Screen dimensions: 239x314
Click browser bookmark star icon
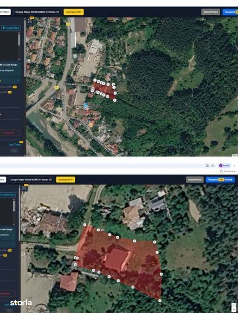(x=213, y=165)
